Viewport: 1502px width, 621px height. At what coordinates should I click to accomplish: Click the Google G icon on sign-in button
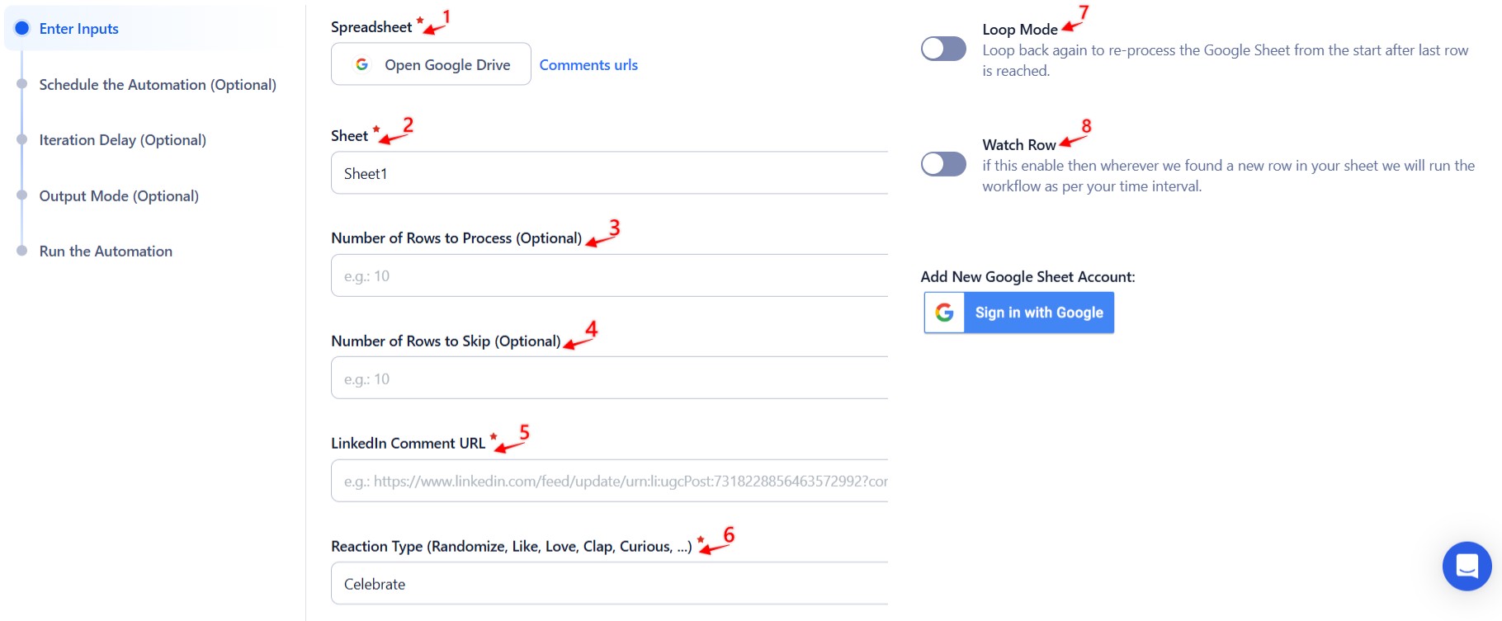point(945,313)
